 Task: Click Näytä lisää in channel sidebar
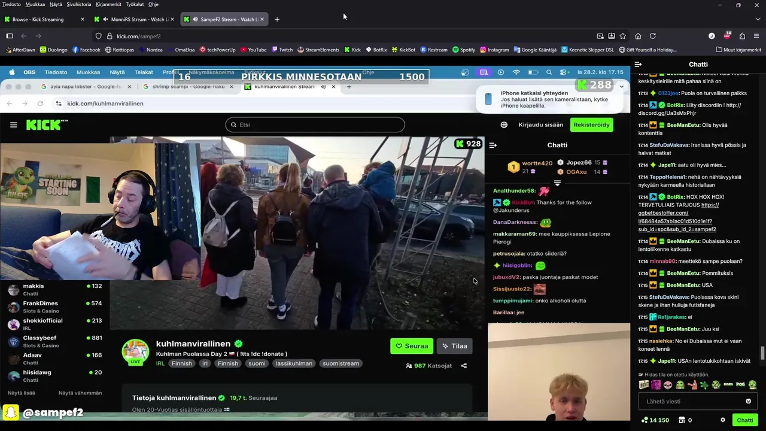pyautogui.click(x=22, y=393)
